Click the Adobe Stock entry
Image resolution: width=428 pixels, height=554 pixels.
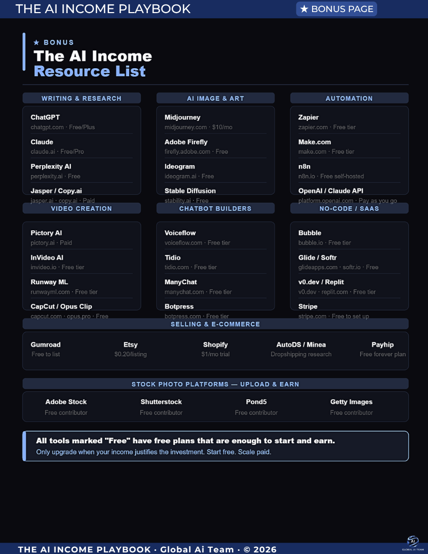pos(66,402)
